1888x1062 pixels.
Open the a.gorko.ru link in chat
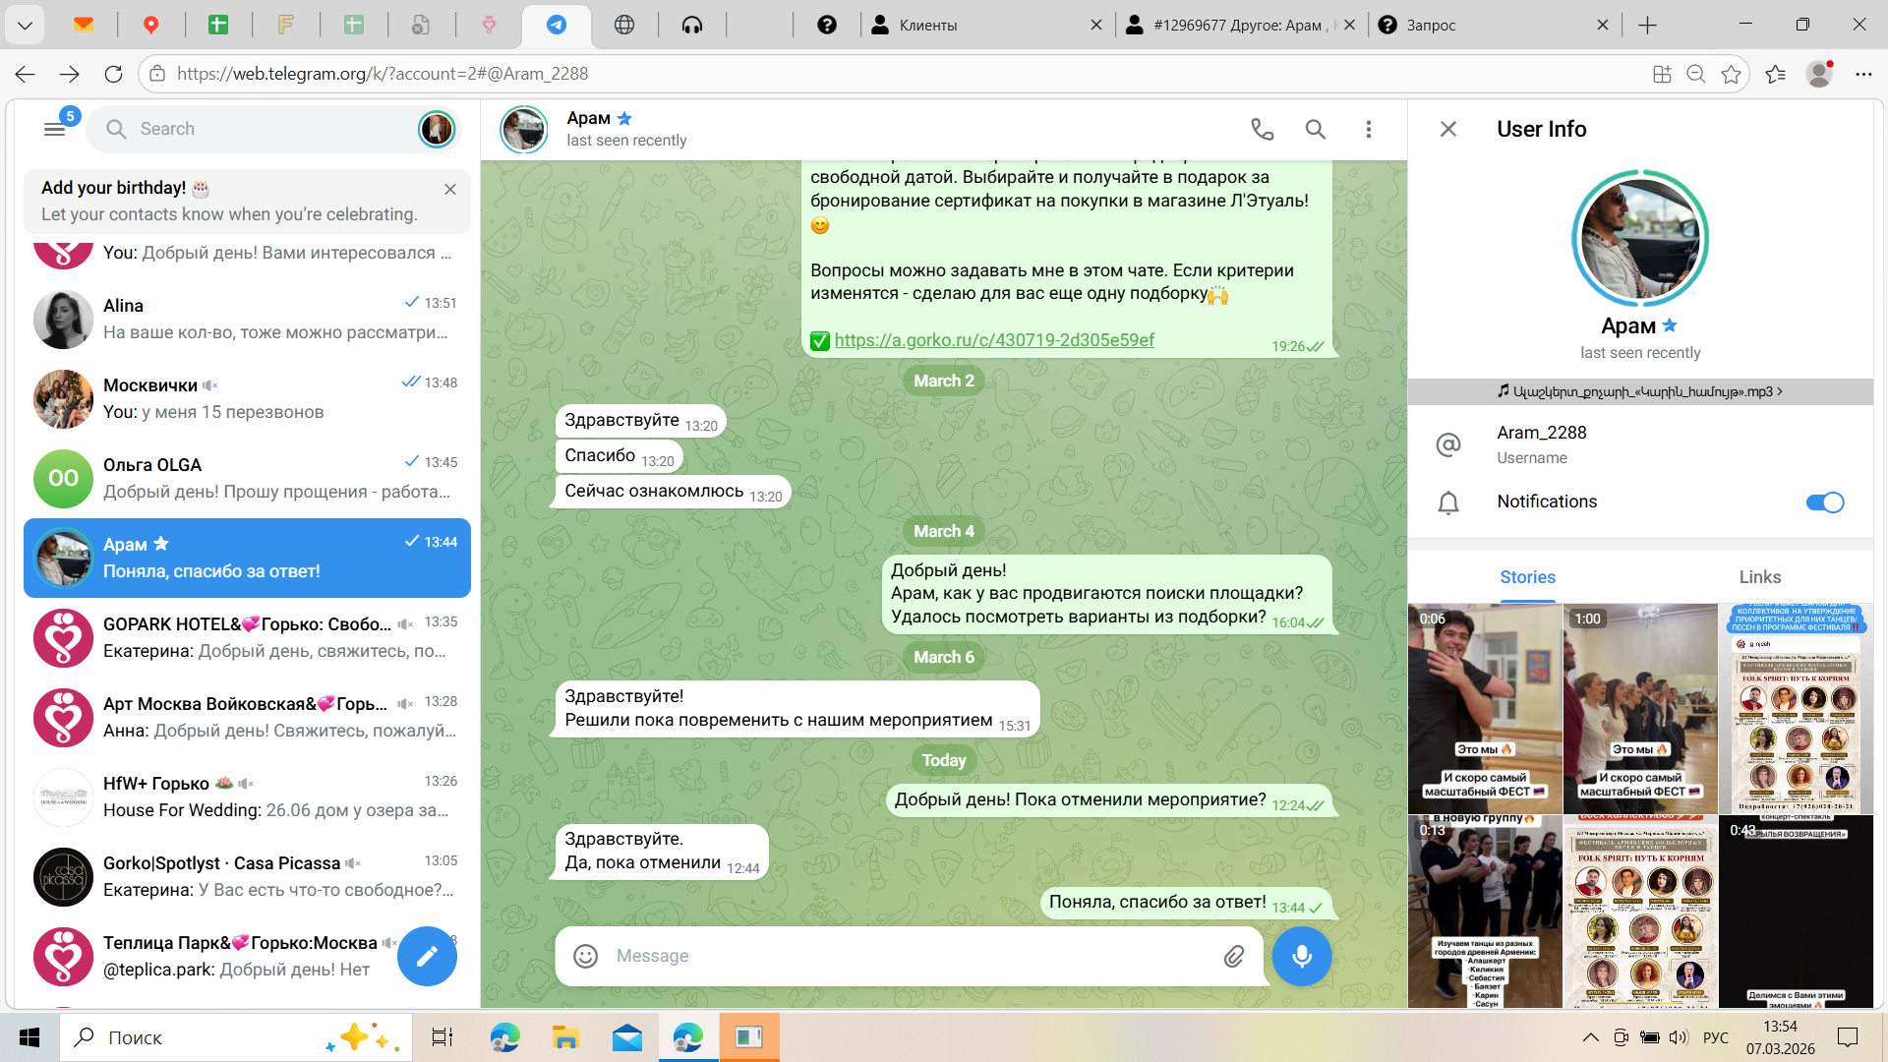pos(993,340)
